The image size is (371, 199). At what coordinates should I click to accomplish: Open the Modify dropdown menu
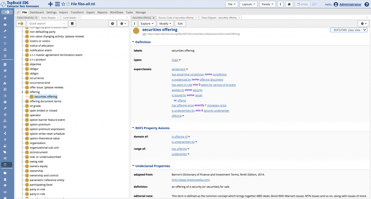click(x=165, y=24)
